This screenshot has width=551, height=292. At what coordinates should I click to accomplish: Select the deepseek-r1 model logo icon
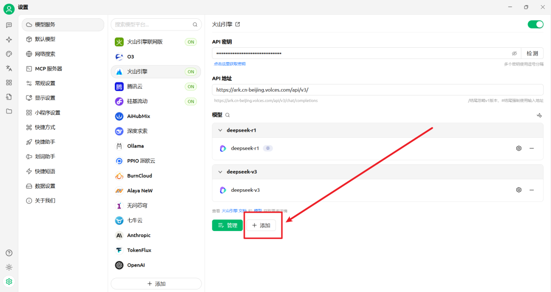223,148
